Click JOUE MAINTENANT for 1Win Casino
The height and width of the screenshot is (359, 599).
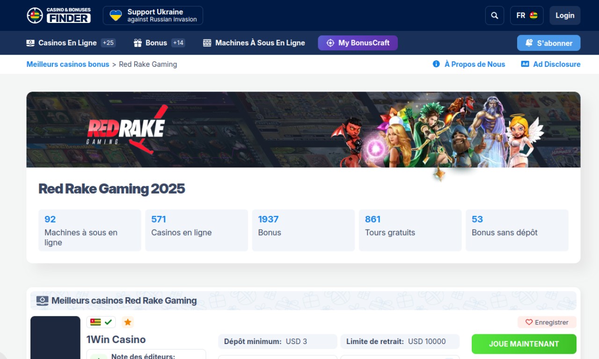[524, 344]
